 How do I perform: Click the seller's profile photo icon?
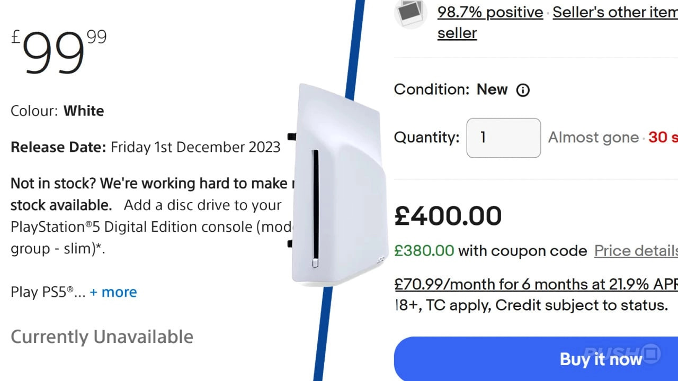pos(410,13)
